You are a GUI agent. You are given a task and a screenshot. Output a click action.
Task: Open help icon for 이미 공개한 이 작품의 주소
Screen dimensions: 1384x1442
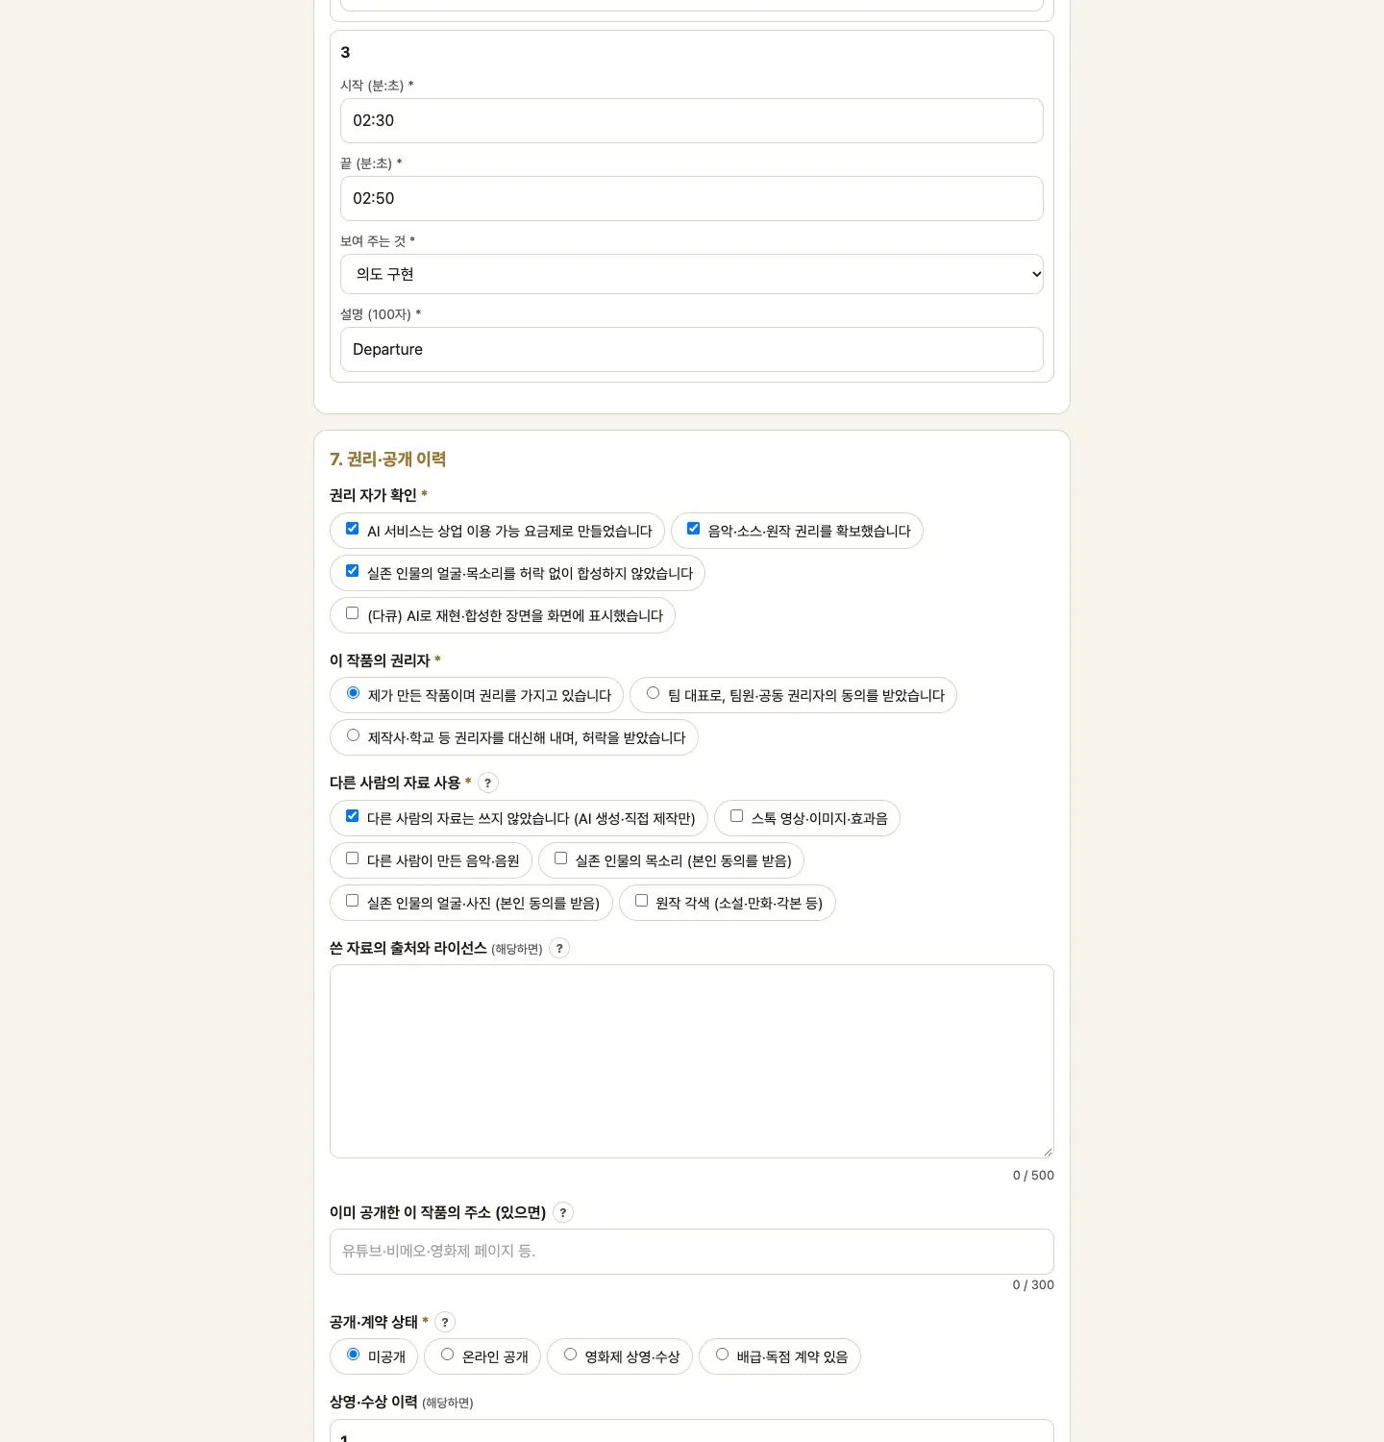click(x=563, y=1212)
